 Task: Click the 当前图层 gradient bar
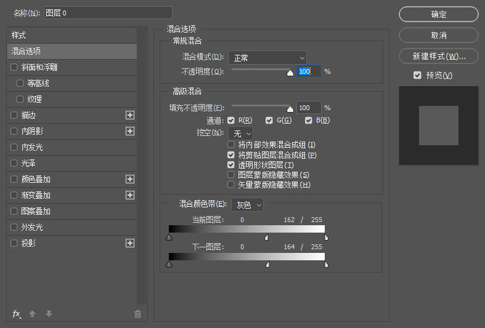point(247,229)
